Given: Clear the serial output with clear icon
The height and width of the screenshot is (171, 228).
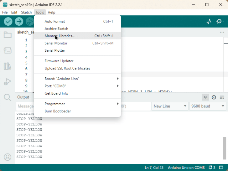Looking at the screenshot, I should coord(222,97).
